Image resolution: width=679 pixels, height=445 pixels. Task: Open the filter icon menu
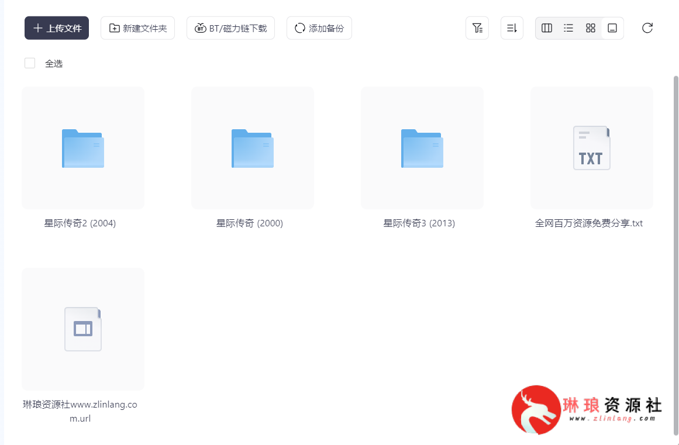pos(477,28)
